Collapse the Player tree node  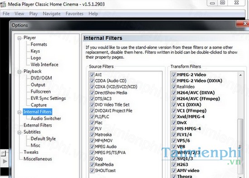[x=19, y=38]
